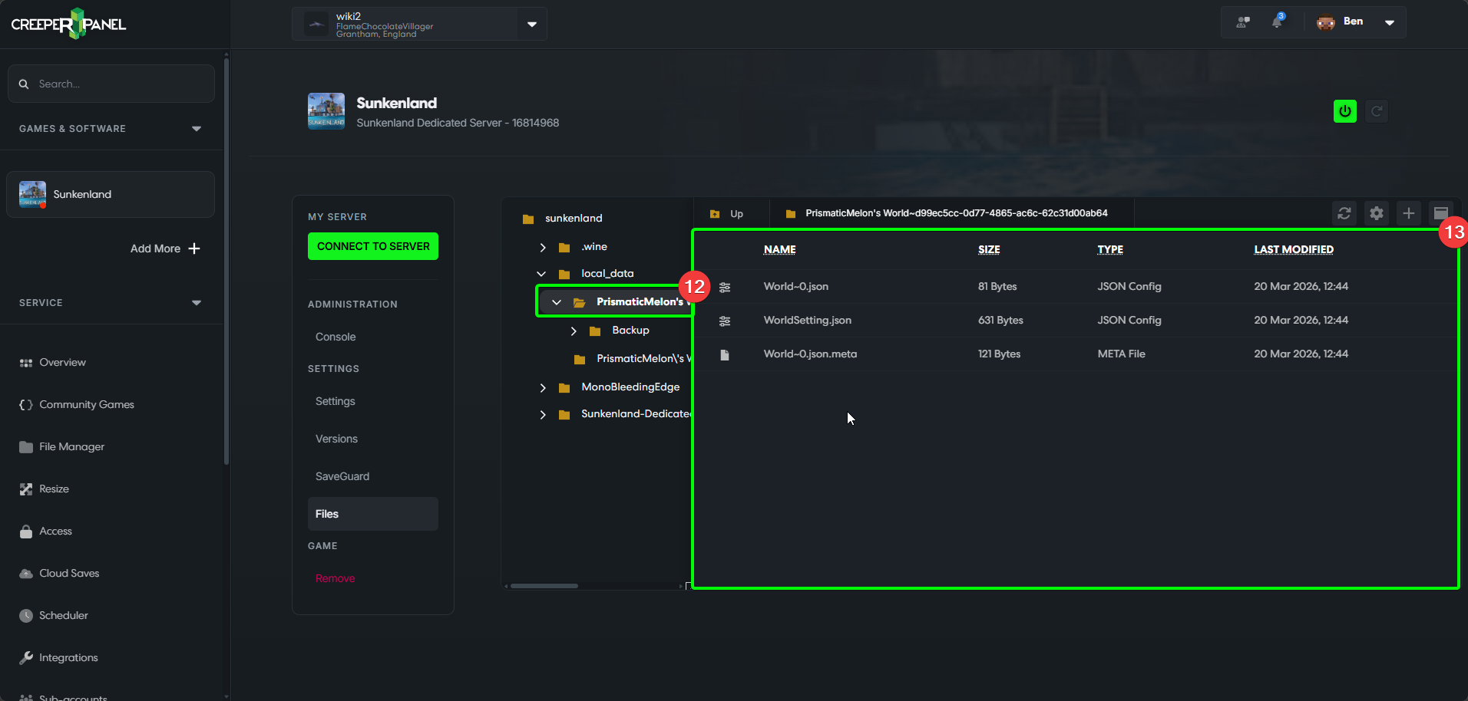
Task: Click the restart server icon
Action: tap(1377, 111)
